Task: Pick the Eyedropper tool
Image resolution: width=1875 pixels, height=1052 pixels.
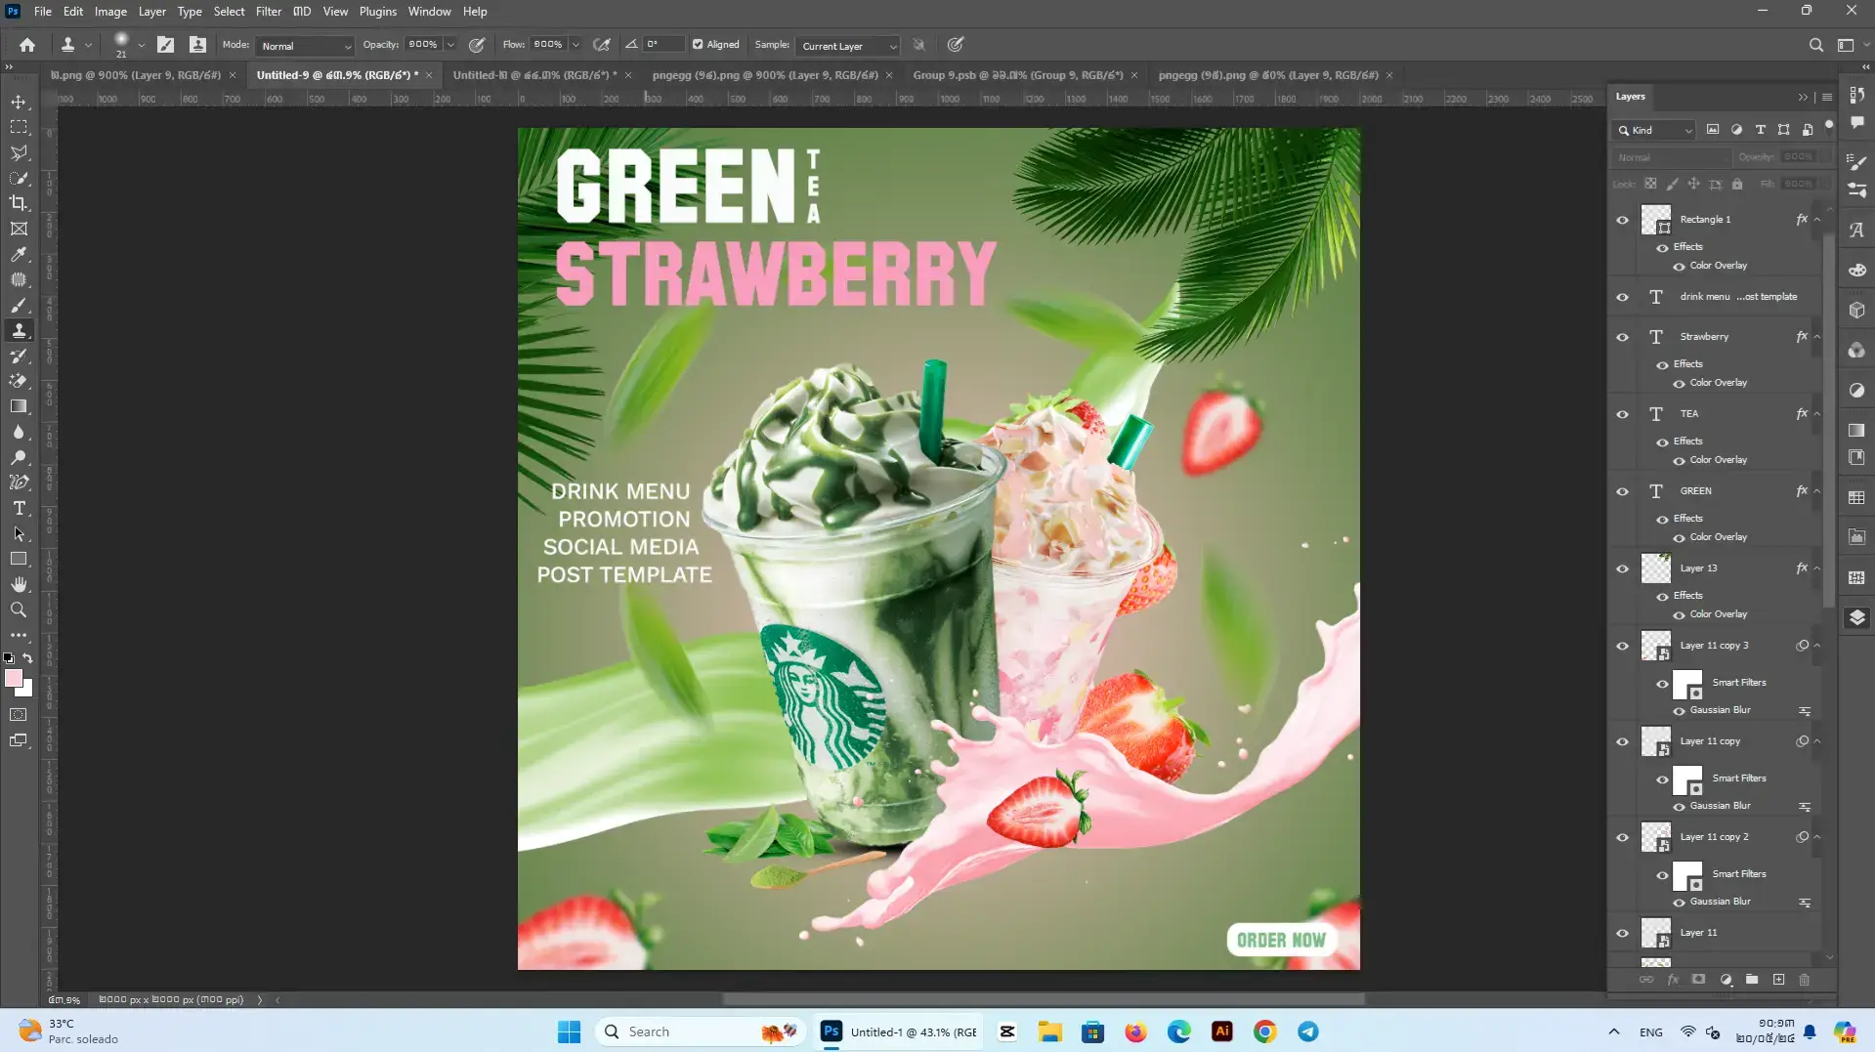Action: (19, 254)
